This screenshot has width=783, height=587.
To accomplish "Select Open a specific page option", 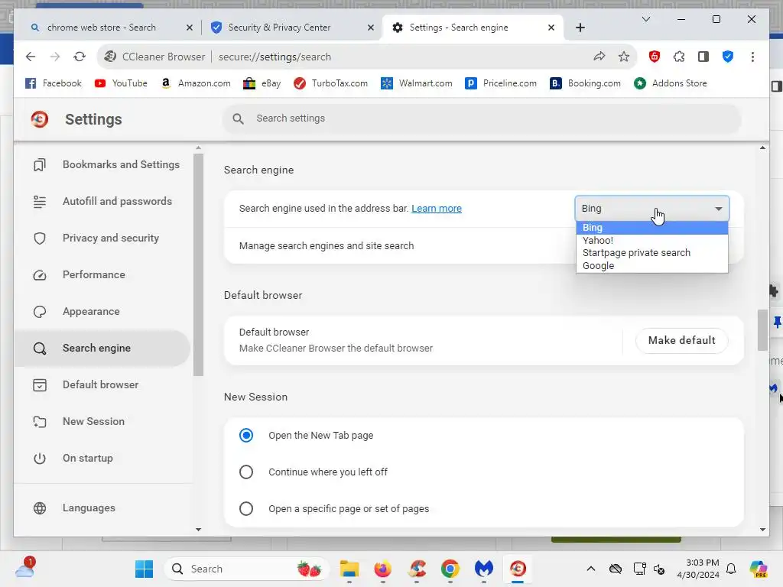I will click(246, 508).
